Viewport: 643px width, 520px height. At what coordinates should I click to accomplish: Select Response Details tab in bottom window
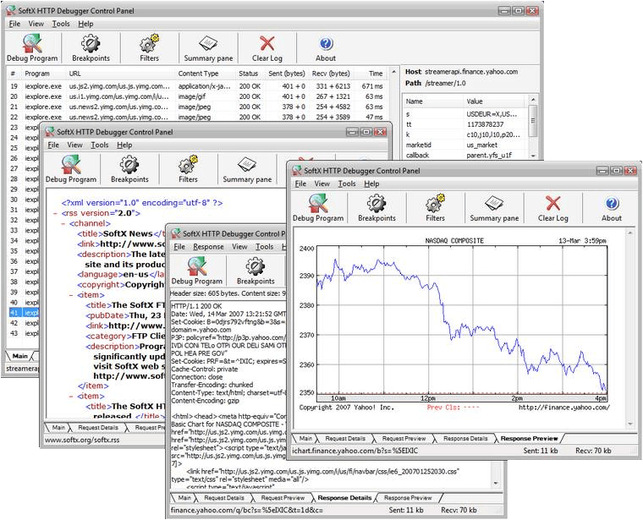point(344,498)
